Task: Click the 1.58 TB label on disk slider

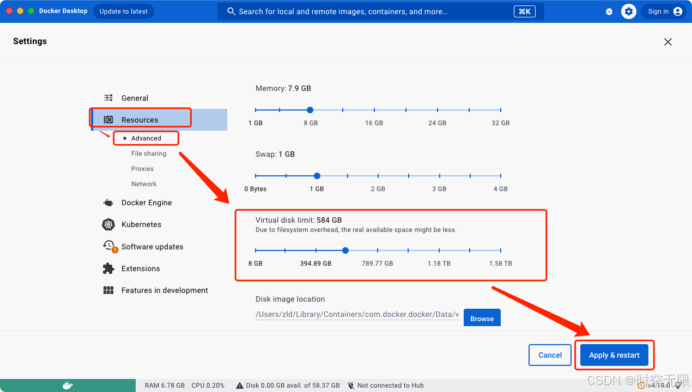Action: [500, 264]
